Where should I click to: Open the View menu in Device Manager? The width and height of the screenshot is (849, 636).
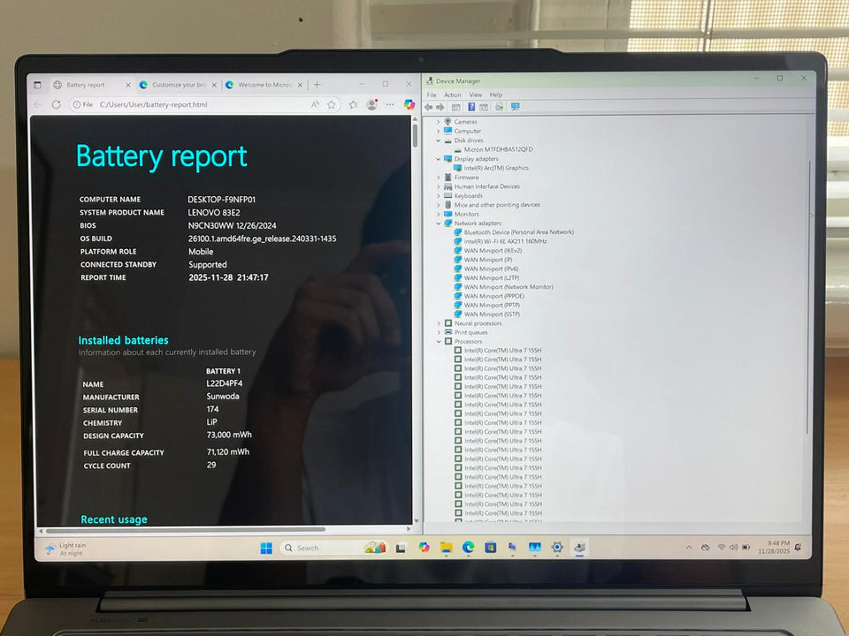(475, 95)
